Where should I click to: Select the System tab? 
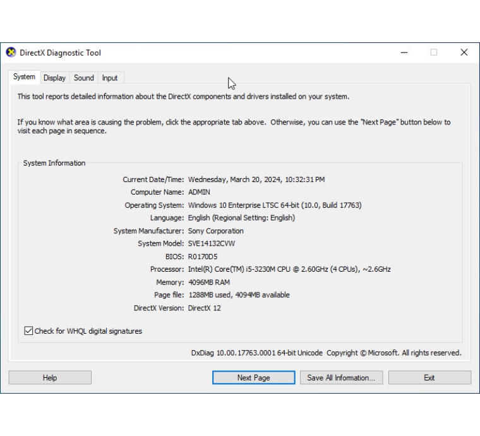point(24,77)
